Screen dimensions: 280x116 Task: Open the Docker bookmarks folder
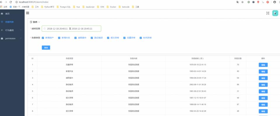pyautogui.click(x=112, y=7)
